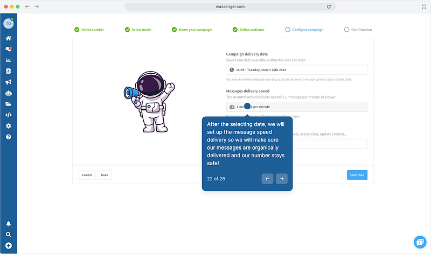The image size is (431, 254).
Task: Click the search magnifier icon in sidebar
Action: click(x=8, y=235)
